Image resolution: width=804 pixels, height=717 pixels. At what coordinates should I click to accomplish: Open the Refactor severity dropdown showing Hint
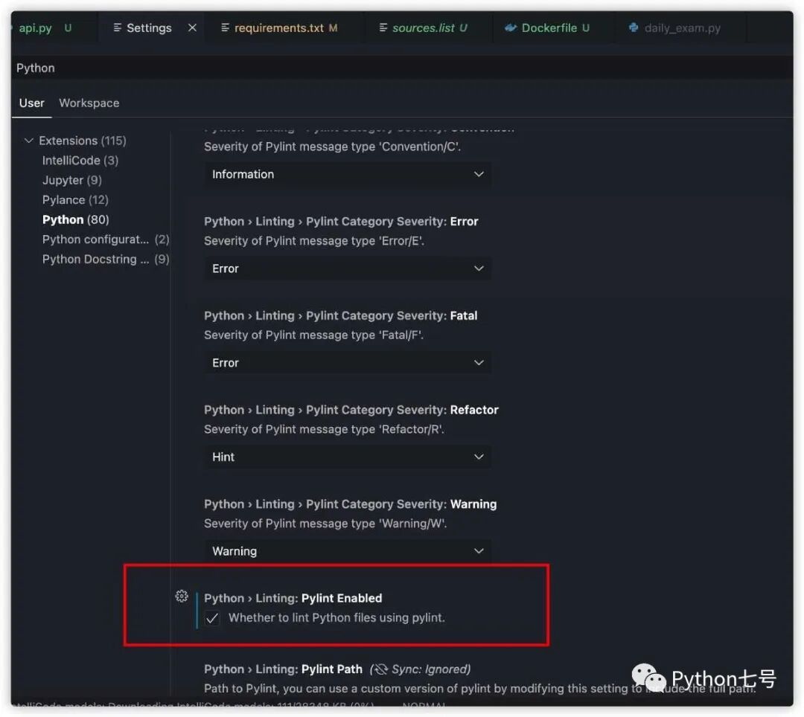point(348,457)
